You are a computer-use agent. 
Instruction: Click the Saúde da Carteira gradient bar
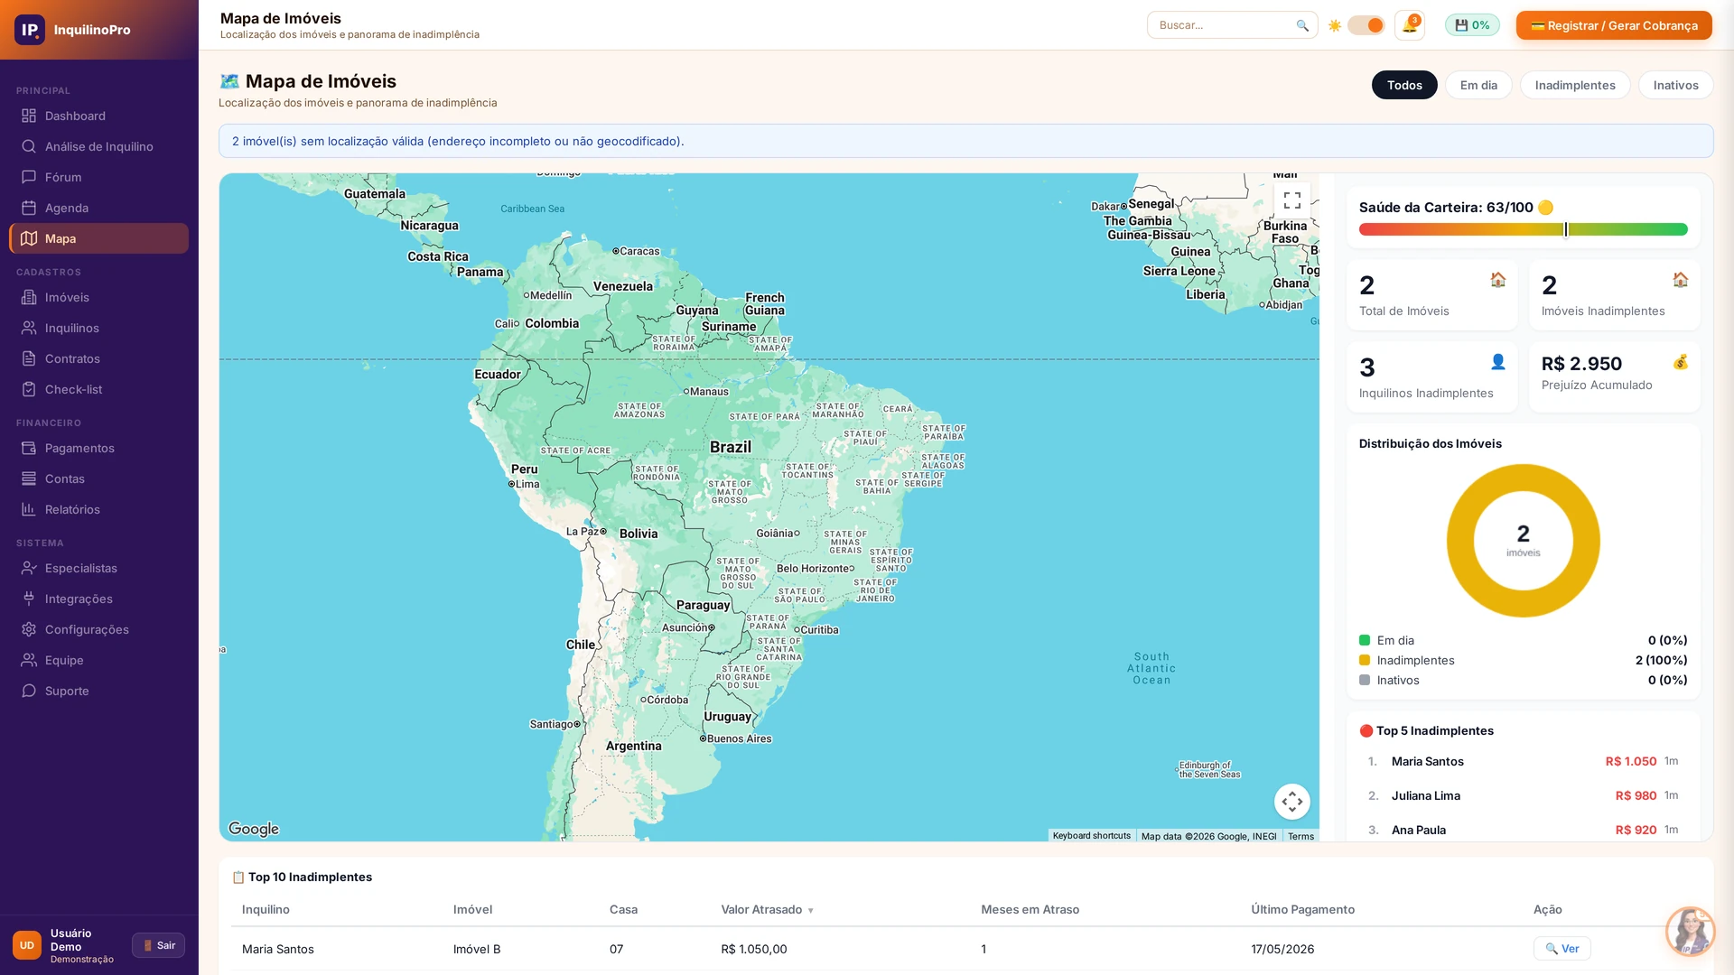pyautogui.click(x=1523, y=229)
